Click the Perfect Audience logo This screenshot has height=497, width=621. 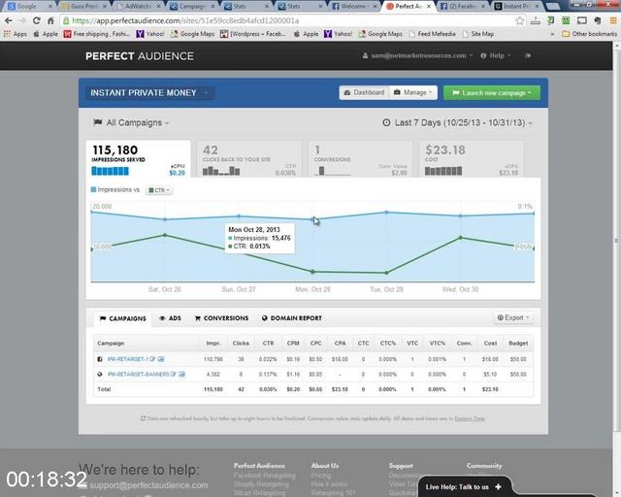pyautogui.click(x=140, y=56)
